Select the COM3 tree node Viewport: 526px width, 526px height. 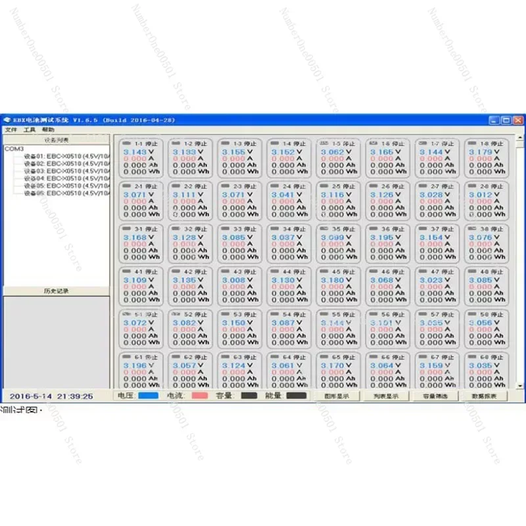(14, 149)
